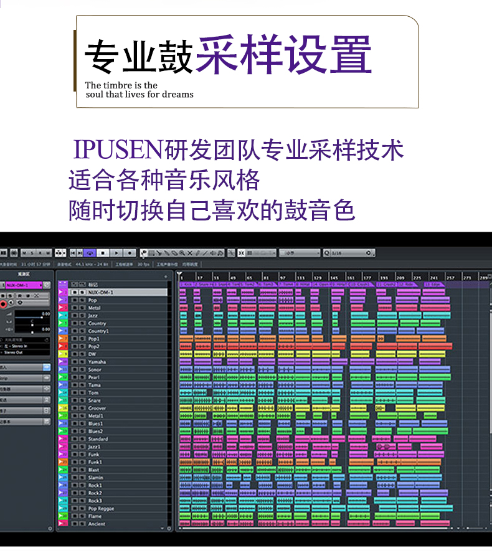Open the Stereo Out output routing

coord(25,352)
